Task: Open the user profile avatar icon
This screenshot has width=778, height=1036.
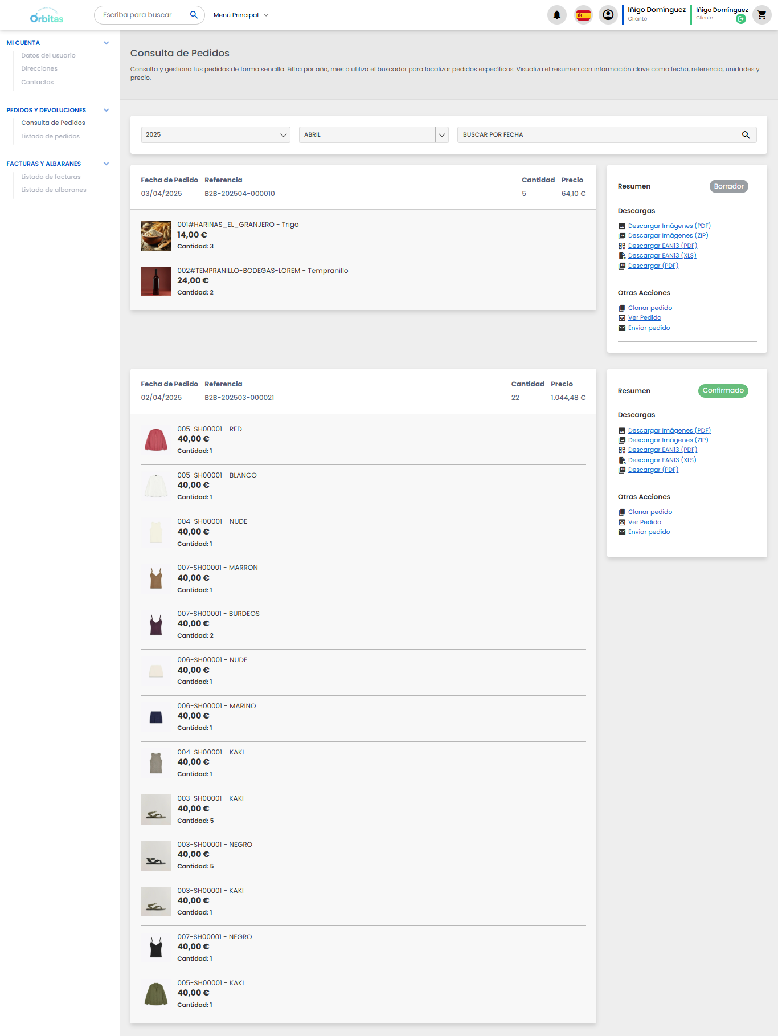Action: (608, 15)
